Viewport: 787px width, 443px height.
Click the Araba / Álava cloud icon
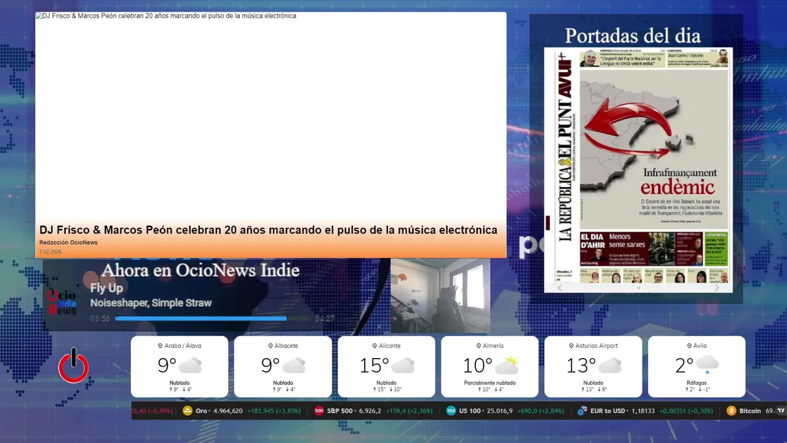(190, 365)
